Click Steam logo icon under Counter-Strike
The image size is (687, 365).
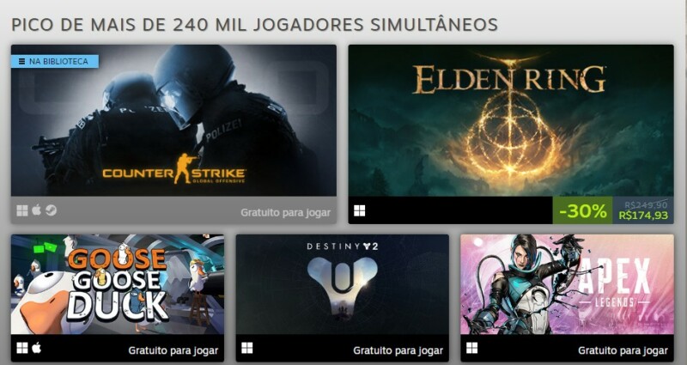51,210
